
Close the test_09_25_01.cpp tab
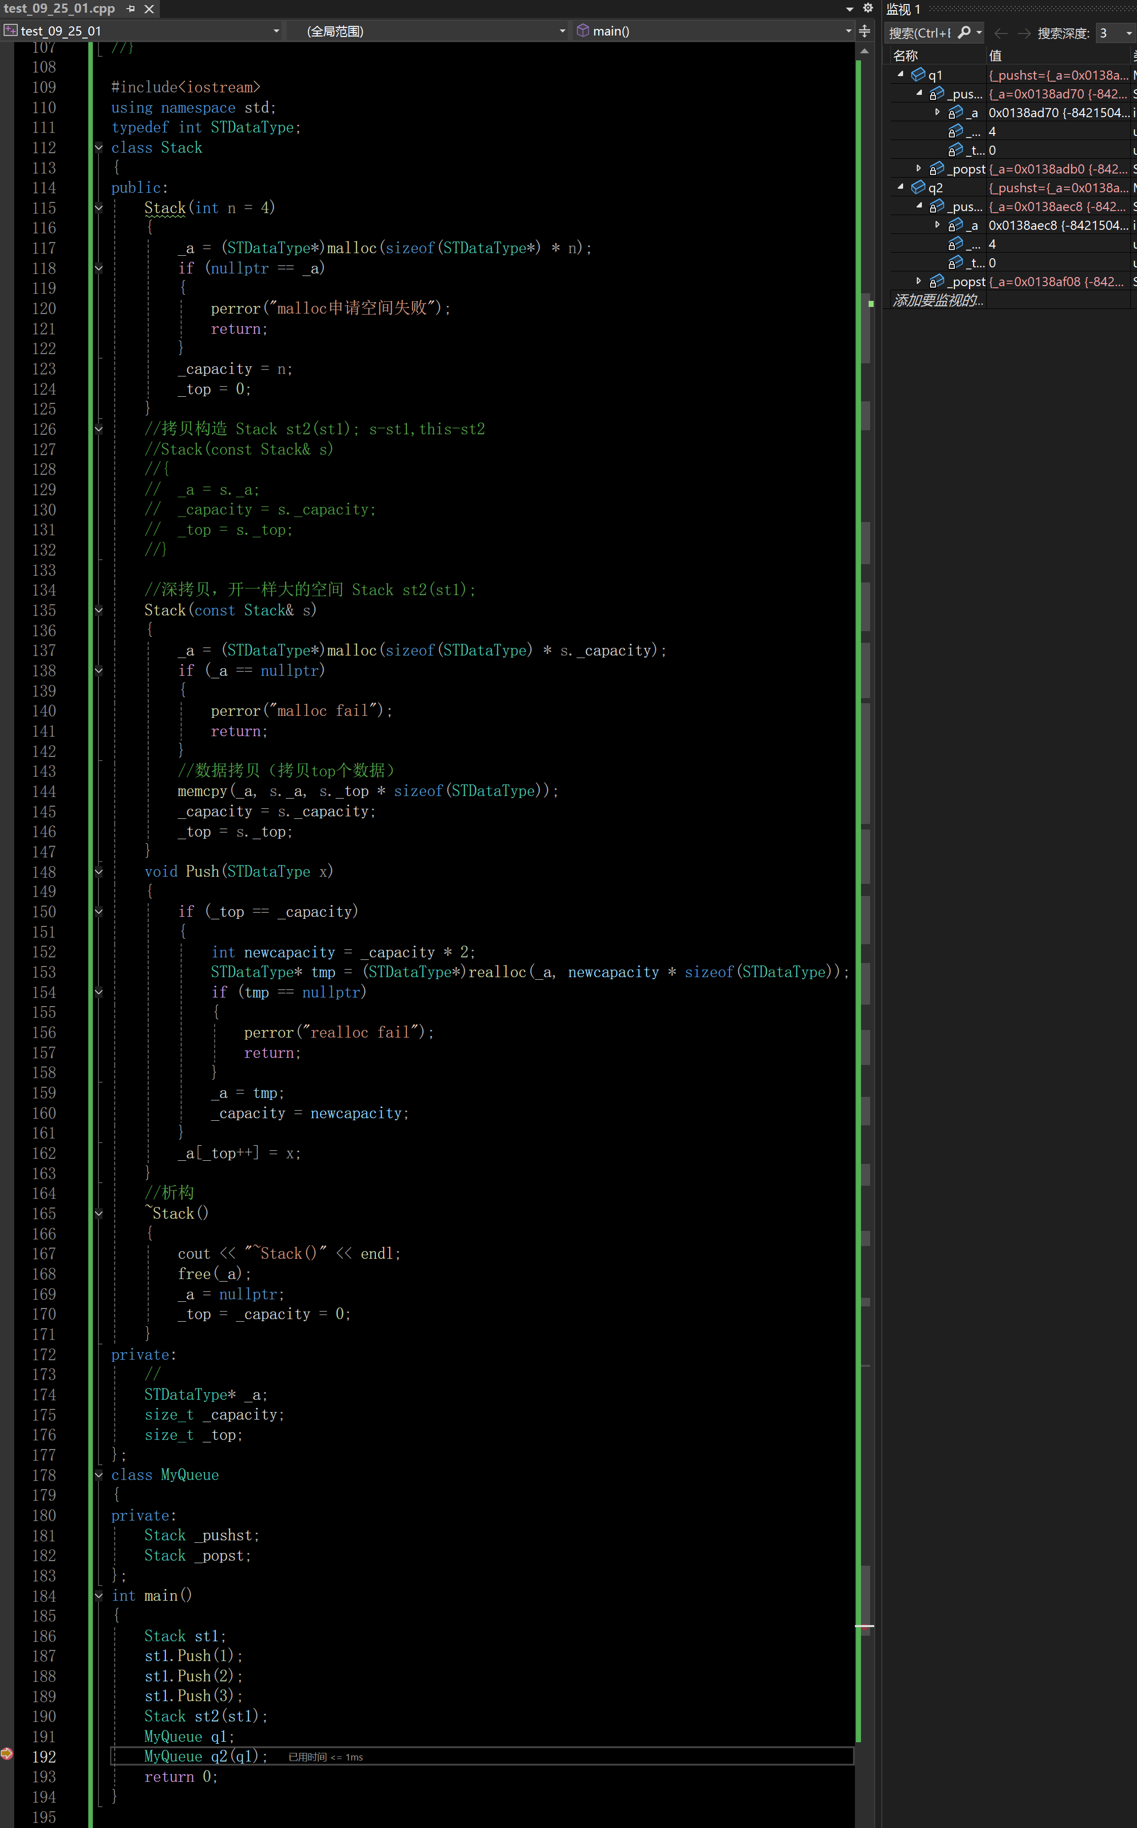[x=149, y=8]
